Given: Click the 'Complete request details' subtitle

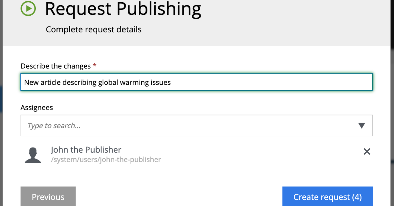Looking at the screenshot, I should [x=94, y=29].
